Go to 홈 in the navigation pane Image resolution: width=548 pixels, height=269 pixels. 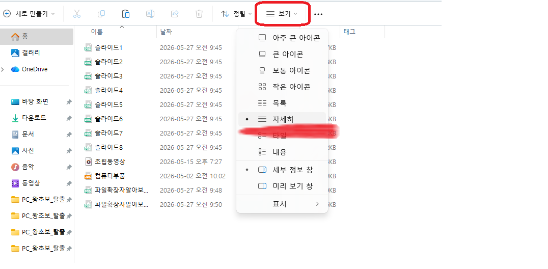coord(37,36)
